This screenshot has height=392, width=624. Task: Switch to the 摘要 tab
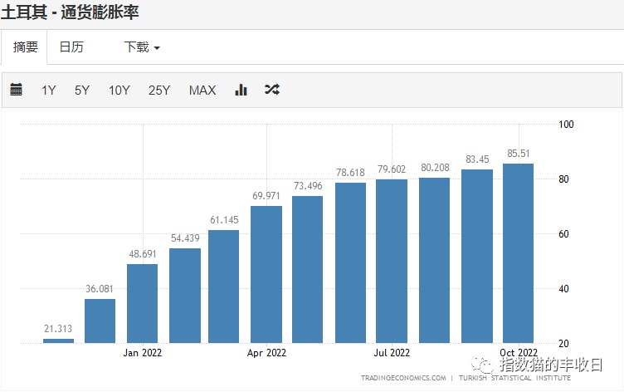click(25, 47)
